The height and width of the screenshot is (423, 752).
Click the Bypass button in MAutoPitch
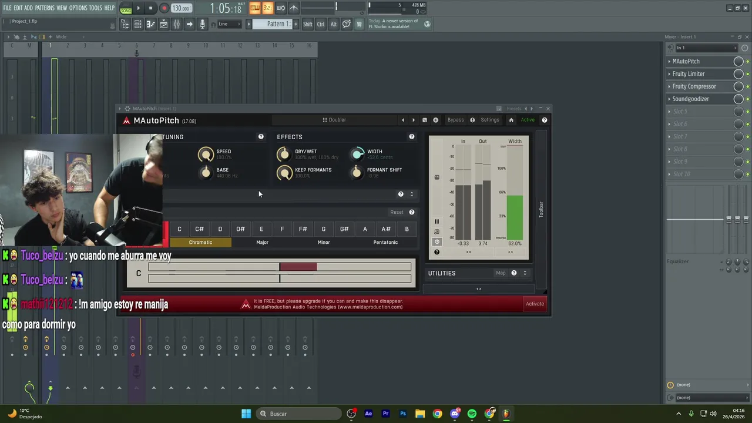coord(455,120)
